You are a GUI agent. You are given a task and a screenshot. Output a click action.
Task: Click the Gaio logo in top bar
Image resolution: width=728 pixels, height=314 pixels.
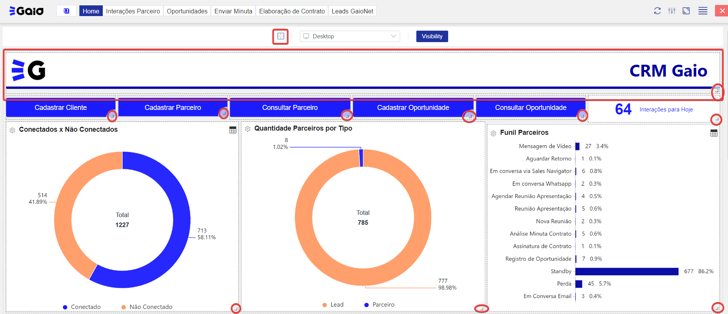tap(26, 11)
